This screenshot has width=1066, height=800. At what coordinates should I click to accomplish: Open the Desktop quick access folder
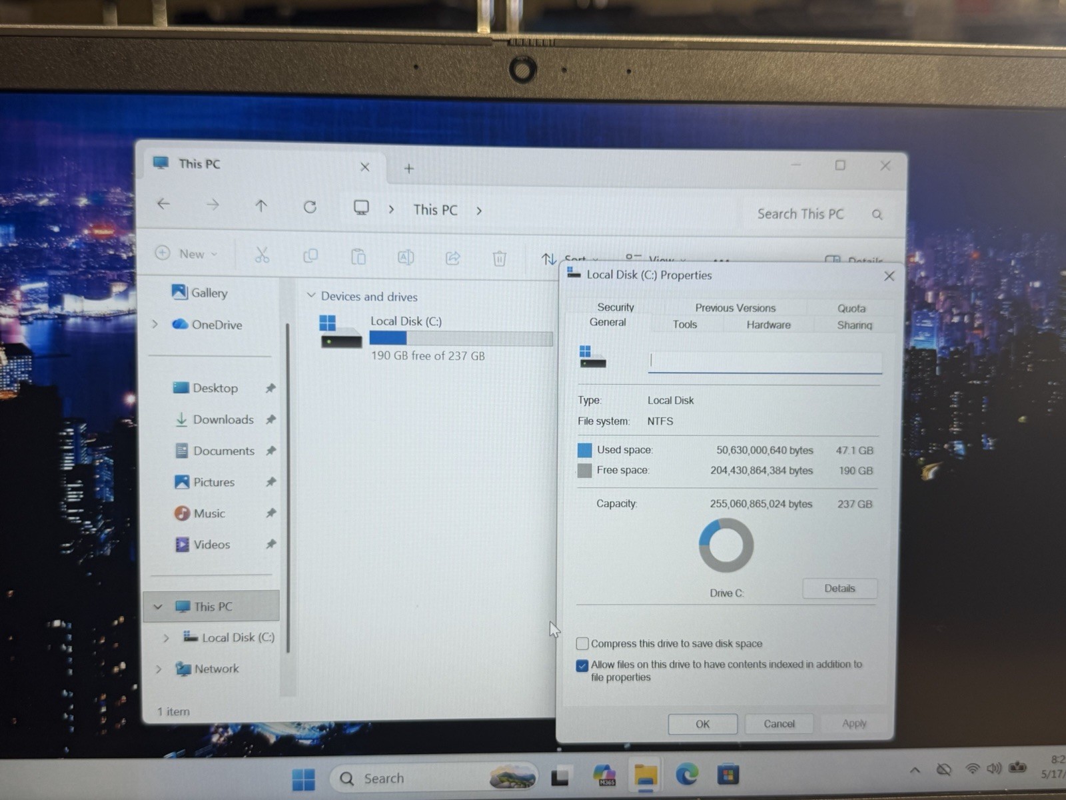[x=205, y=388]
